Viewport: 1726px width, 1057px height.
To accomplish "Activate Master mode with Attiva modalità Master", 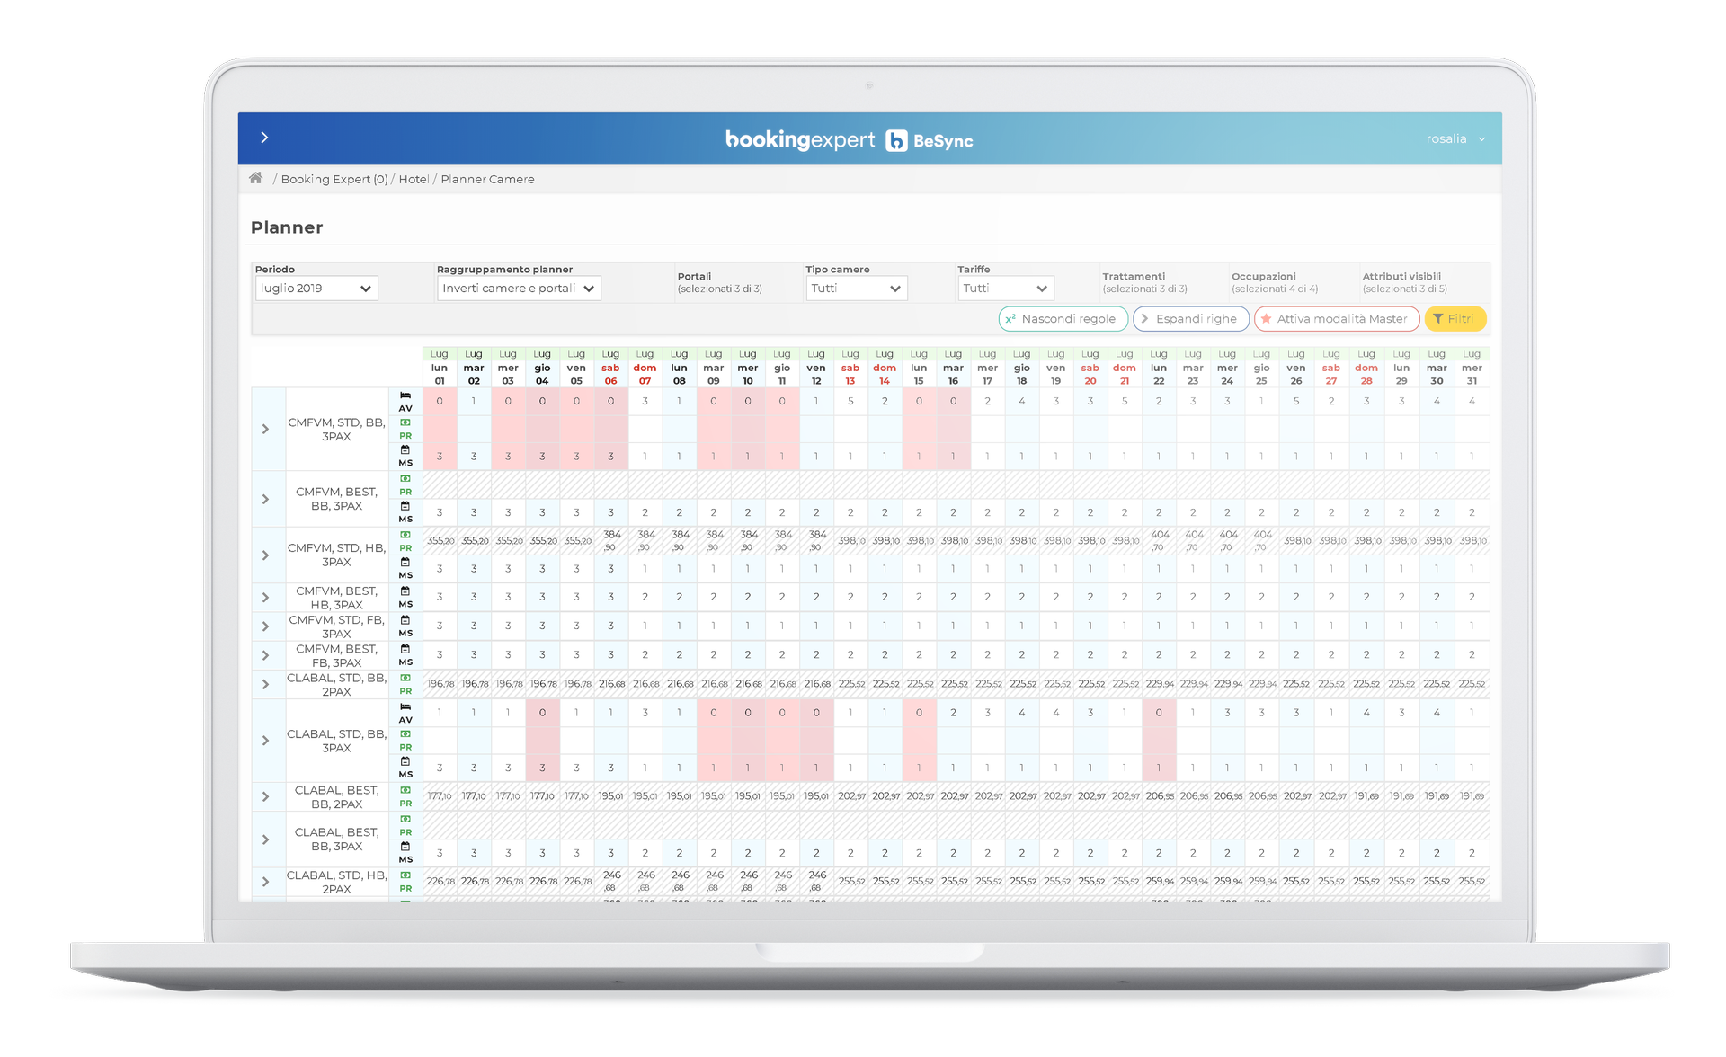I will pos(1337,319).
